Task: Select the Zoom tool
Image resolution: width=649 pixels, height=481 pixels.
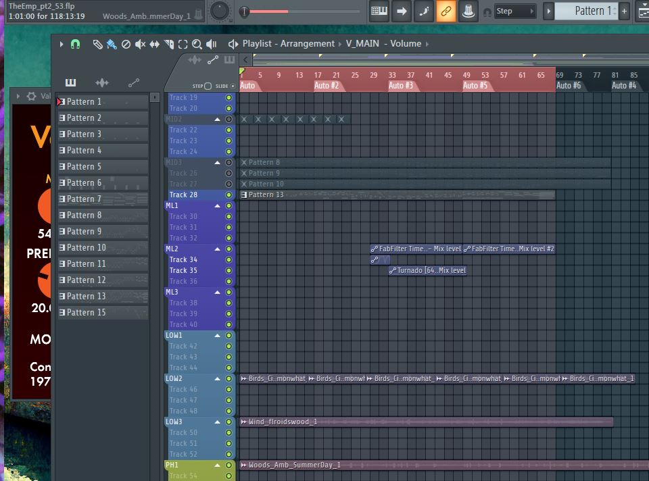Action: tap(197, 45)
